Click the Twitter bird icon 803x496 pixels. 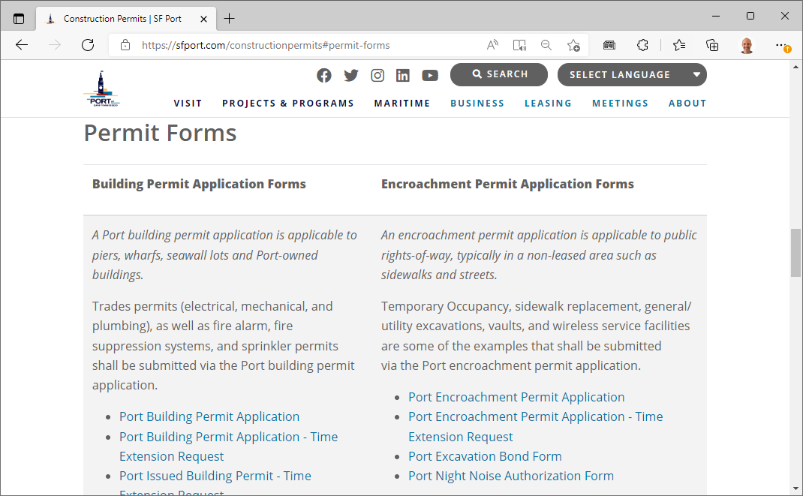point(350,75)
